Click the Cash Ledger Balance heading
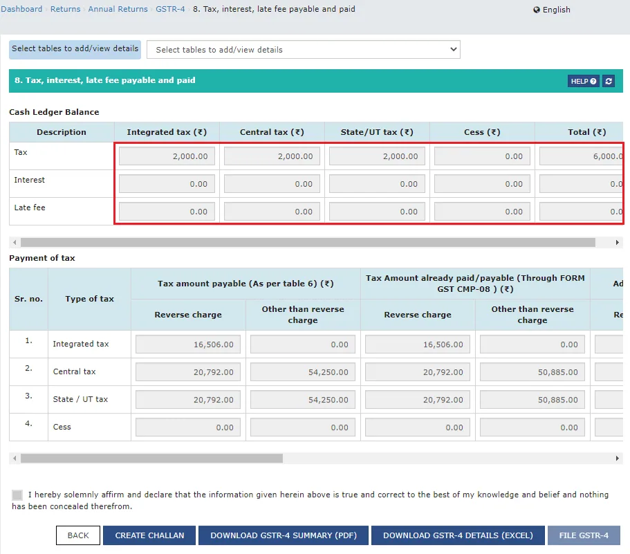 [x=54, y=112]
